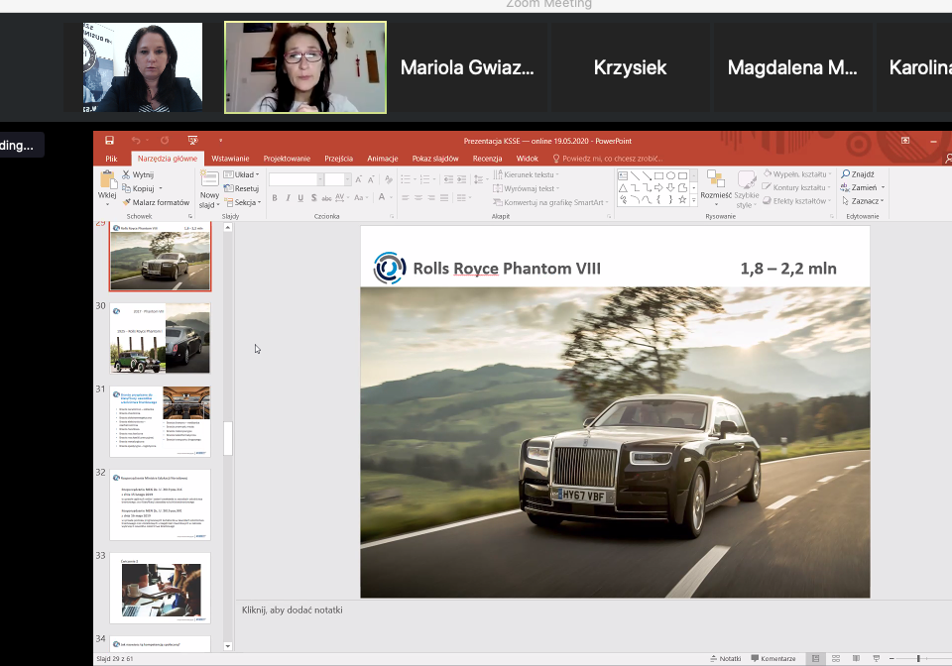Viewport: 952px width, 666px height.
Task: Open the Sekcja section dropdown
Action: (x=243, y=202)
